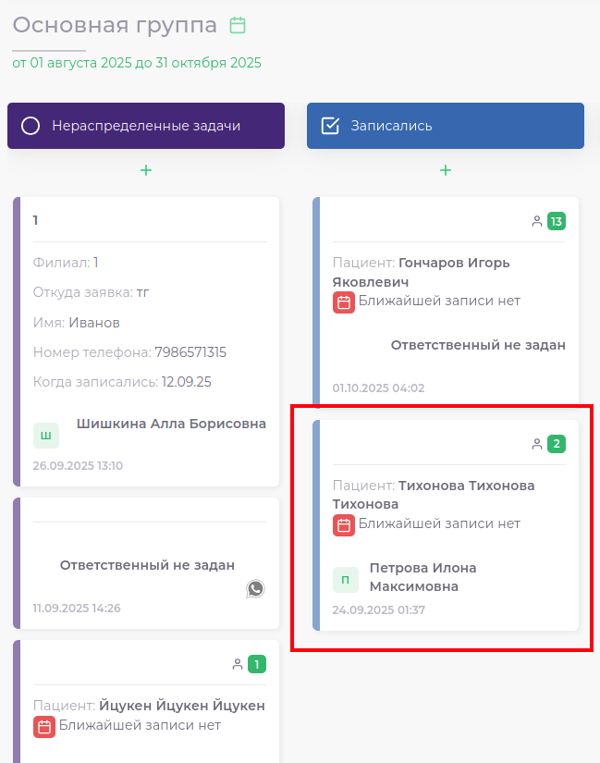
Task: Click red calendar icon in Гончаров card
Action: pos(343,302)
